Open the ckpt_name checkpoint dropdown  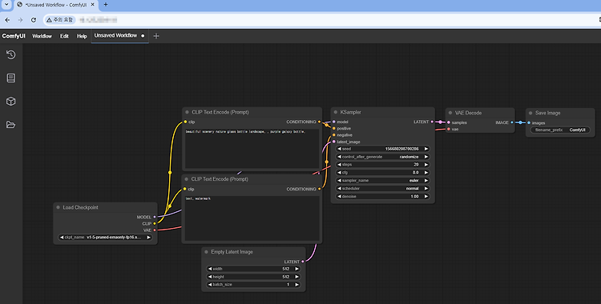105,238
